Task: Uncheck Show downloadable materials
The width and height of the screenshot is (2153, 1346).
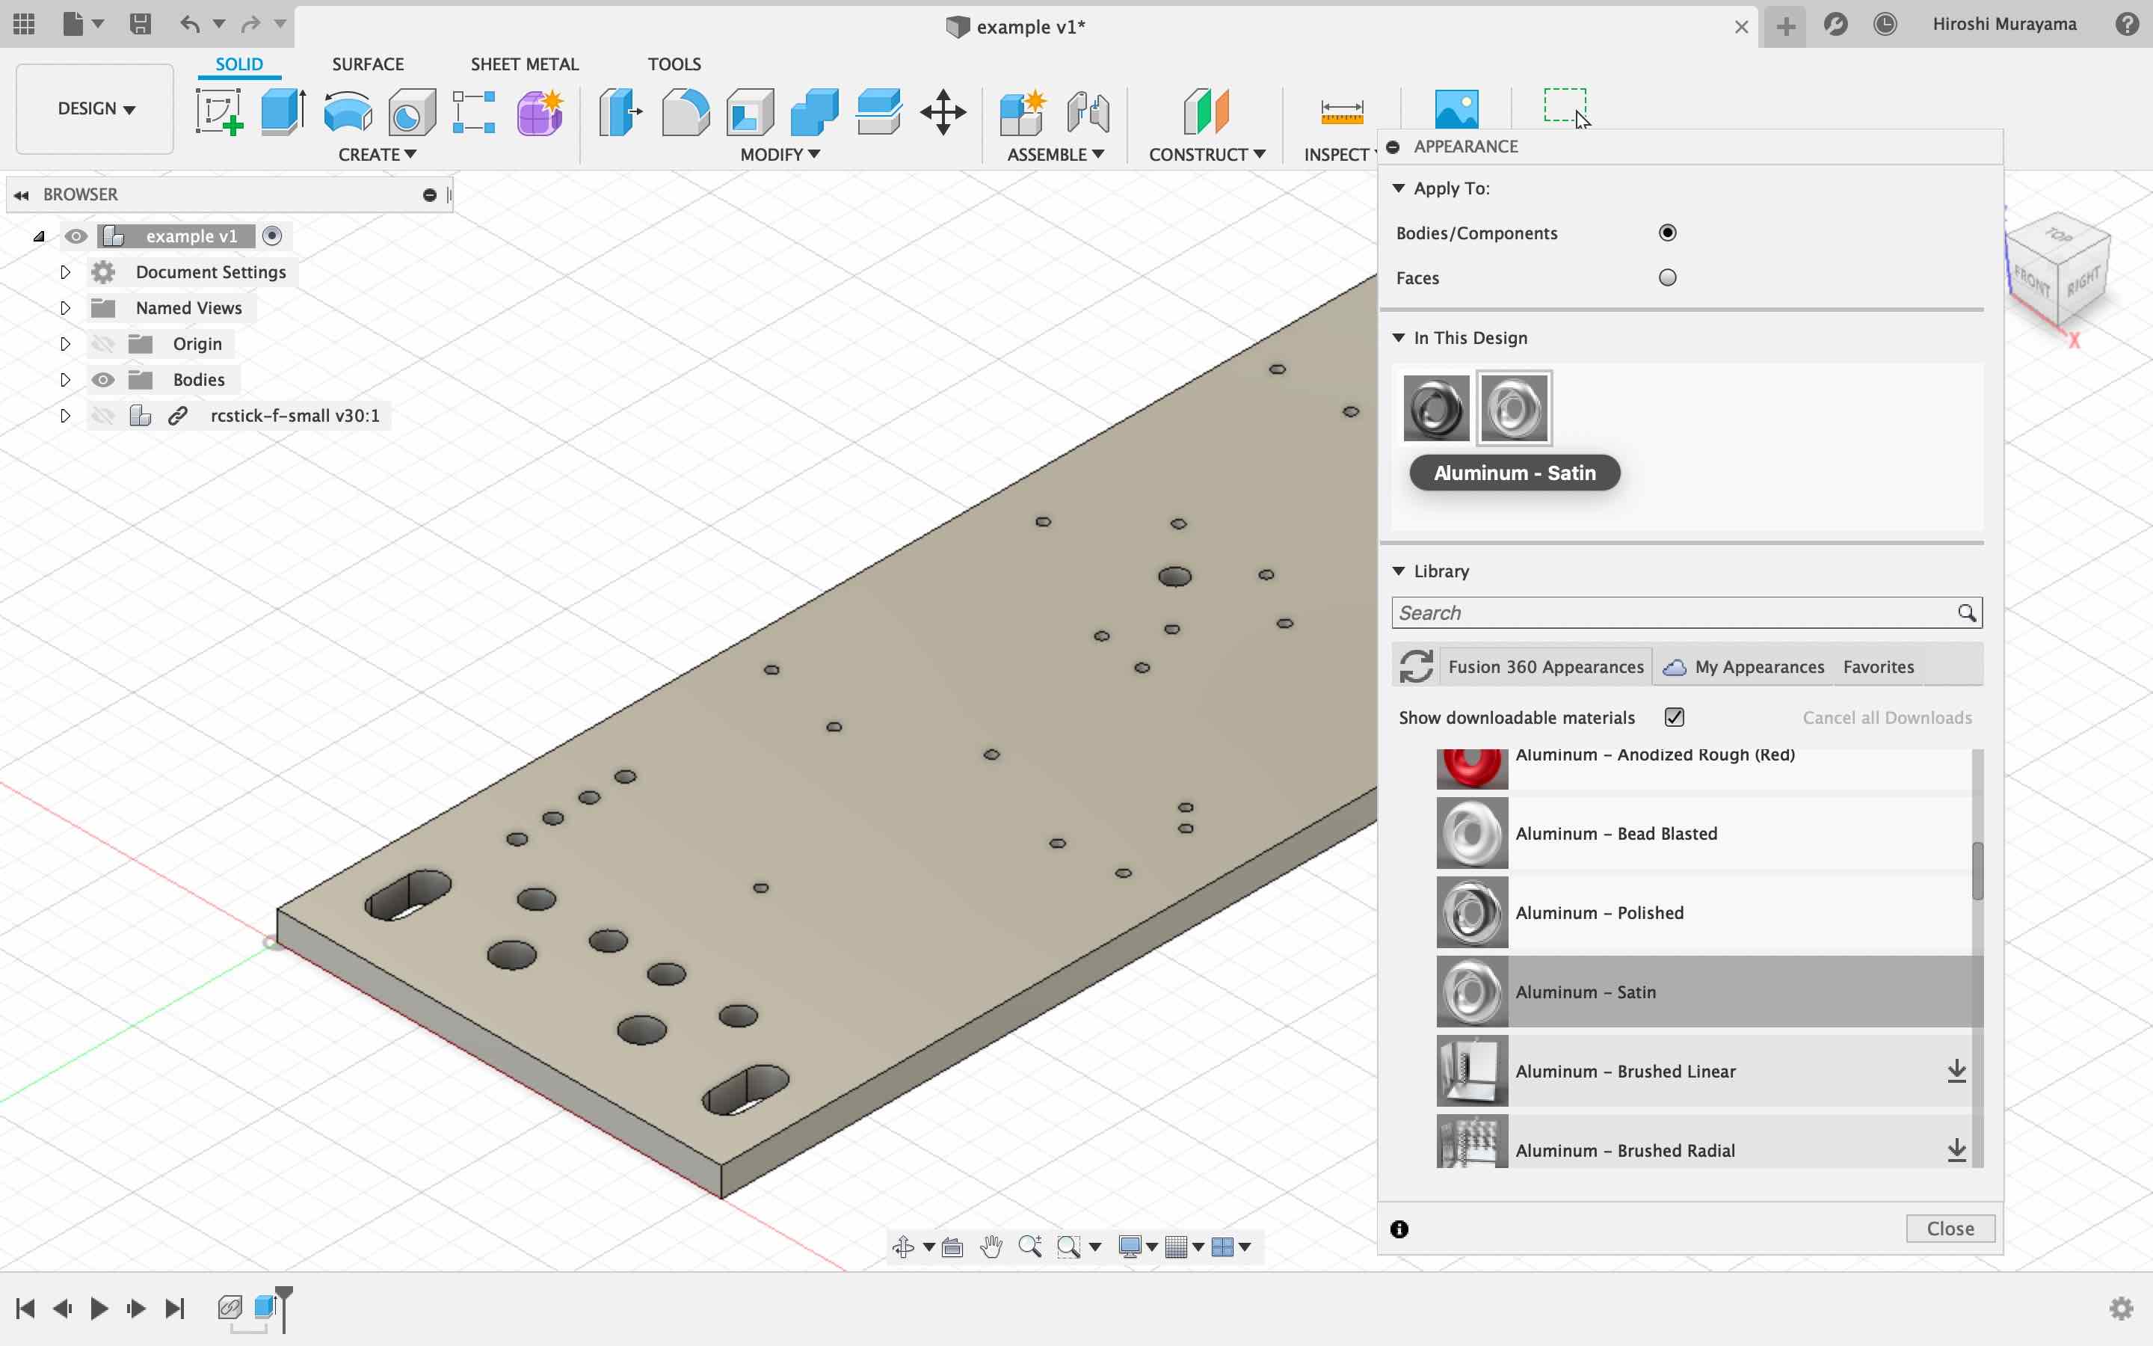Action: [1675, 718]
